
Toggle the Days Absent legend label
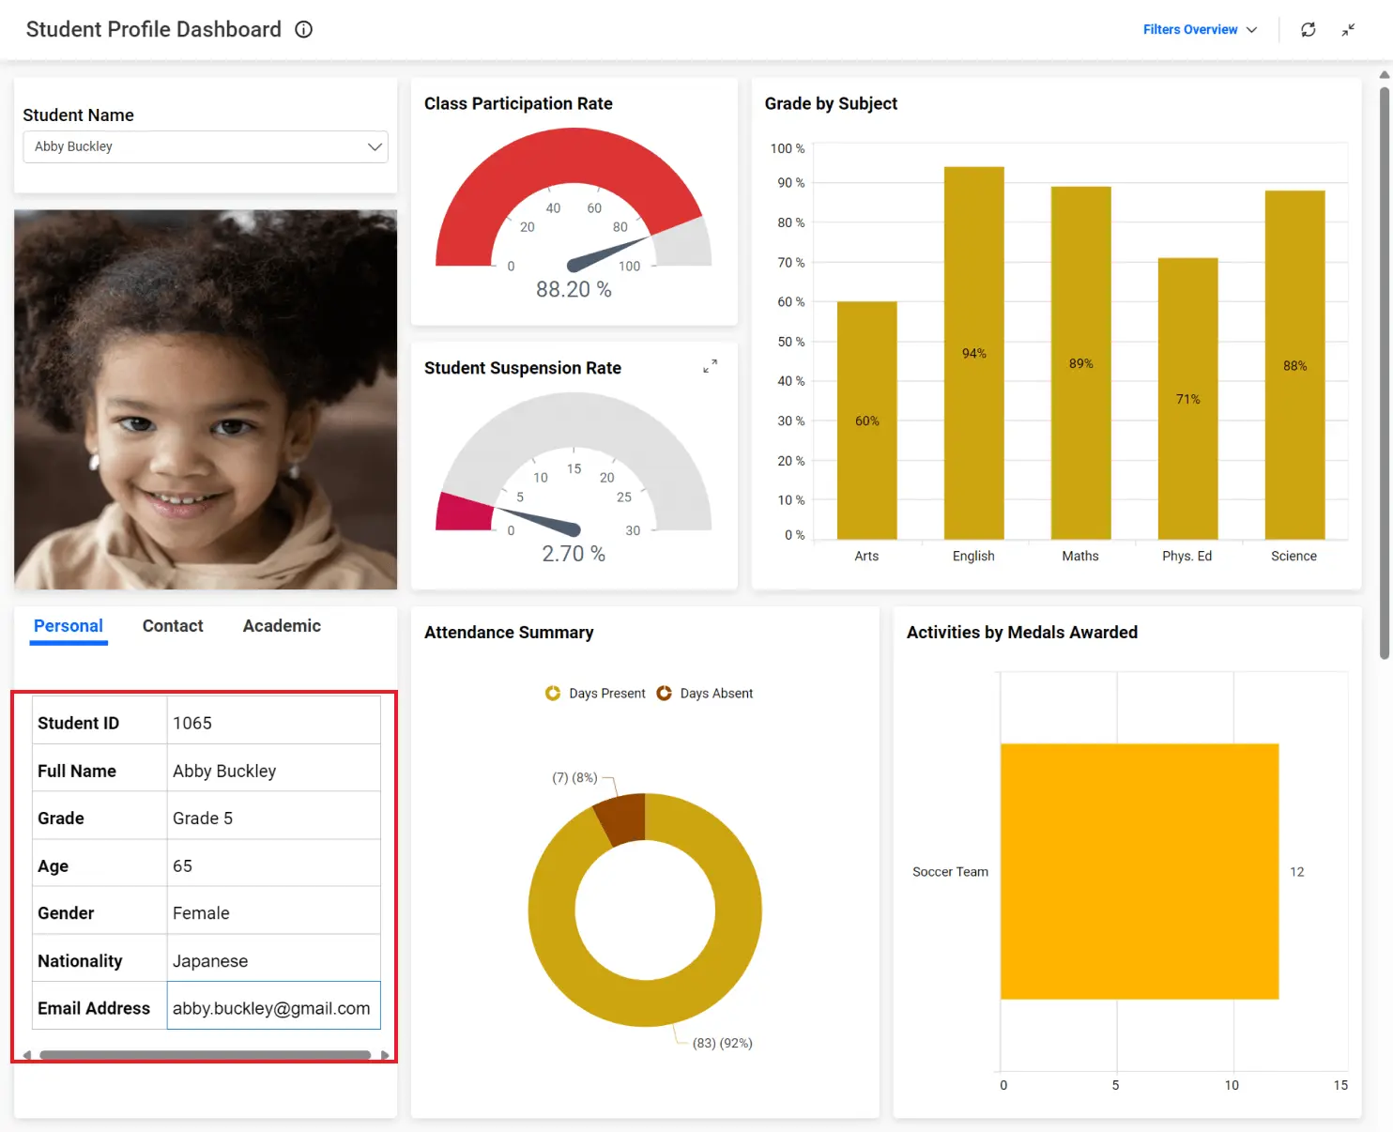[x=716, y=693]
